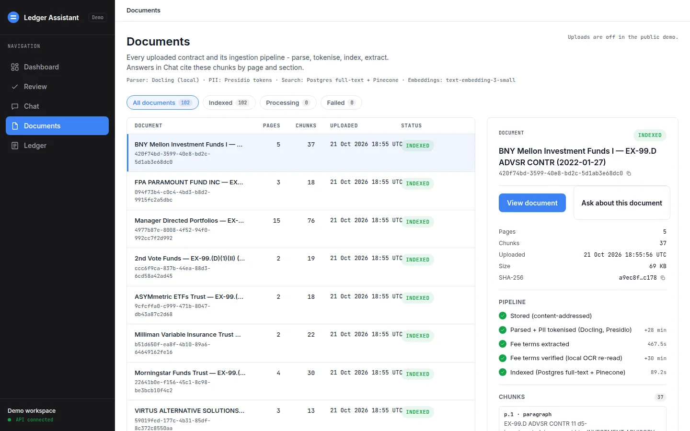Filter by Processing documents
The height and width of the screenshot is (431, 690).
coord(288,102)
